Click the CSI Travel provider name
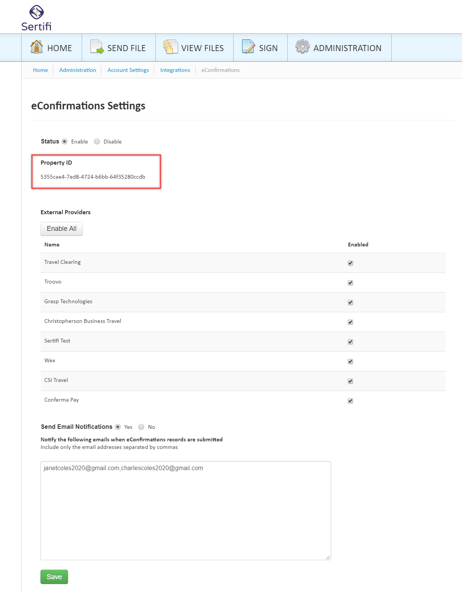The width and height of the screenshot is (462, 592). 56,380
